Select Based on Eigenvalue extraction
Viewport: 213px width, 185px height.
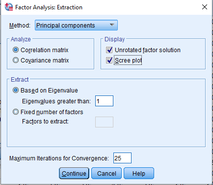(x=16, y=90)
